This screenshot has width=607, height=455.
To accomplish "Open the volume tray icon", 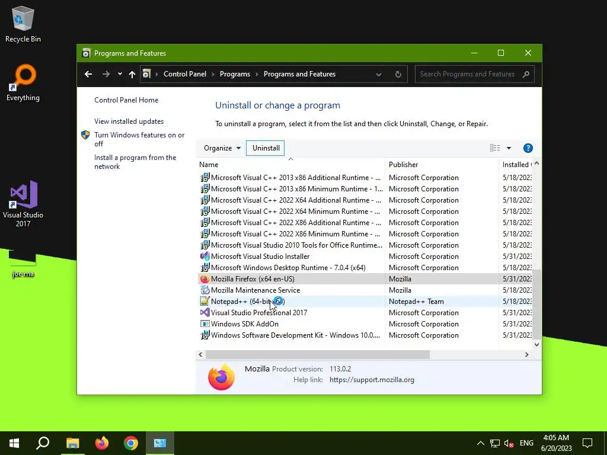I will point(509,443).
